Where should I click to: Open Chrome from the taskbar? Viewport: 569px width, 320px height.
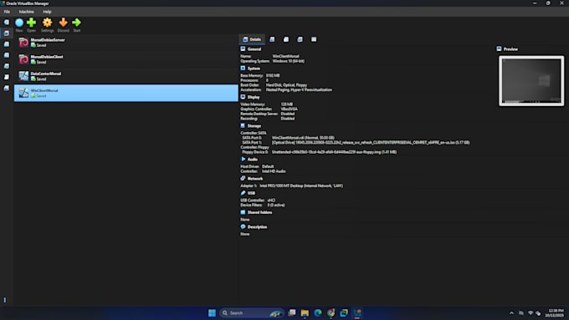(x=331, y=312)
